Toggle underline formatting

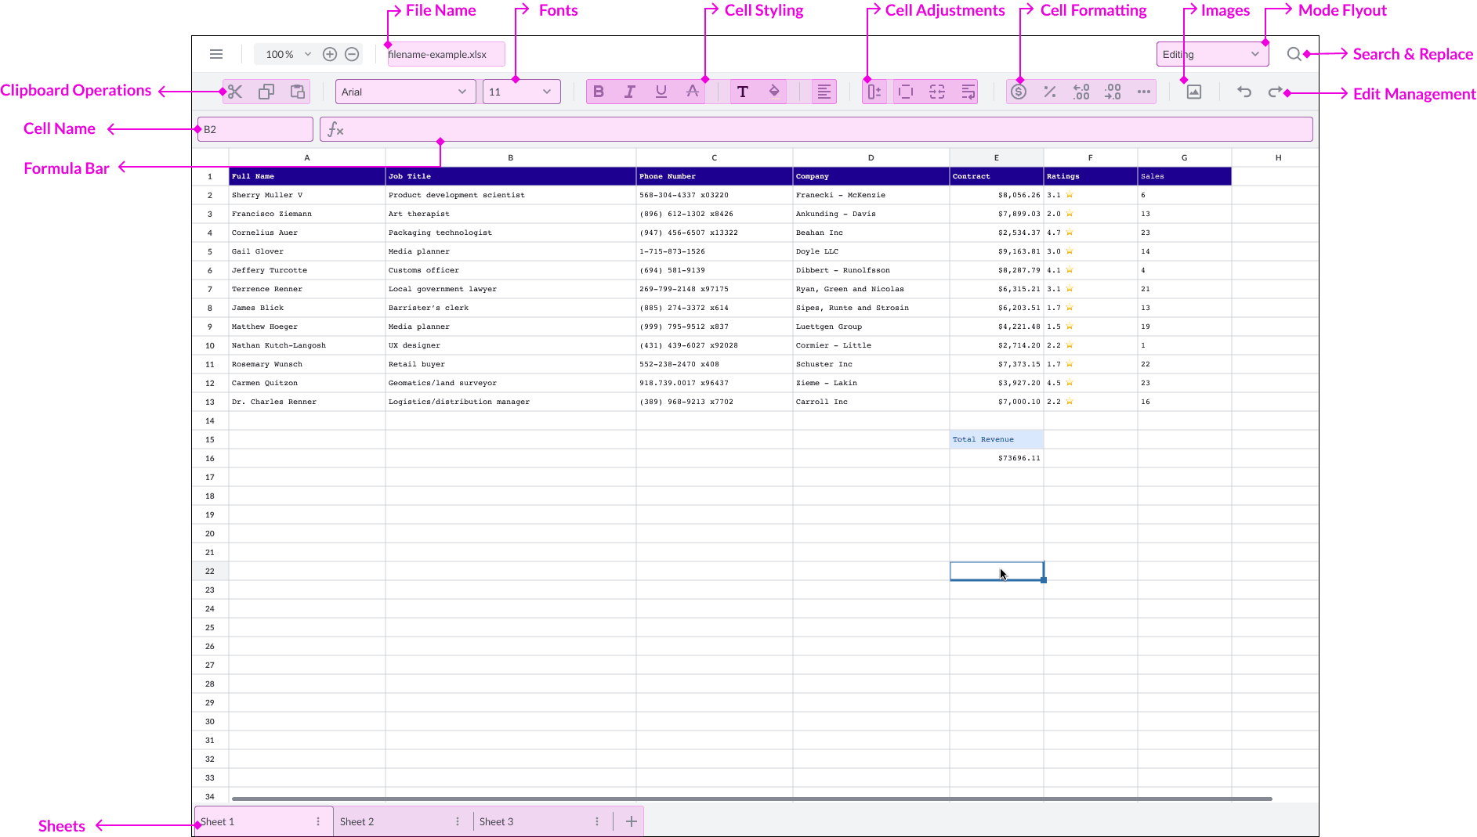(661, 92)
